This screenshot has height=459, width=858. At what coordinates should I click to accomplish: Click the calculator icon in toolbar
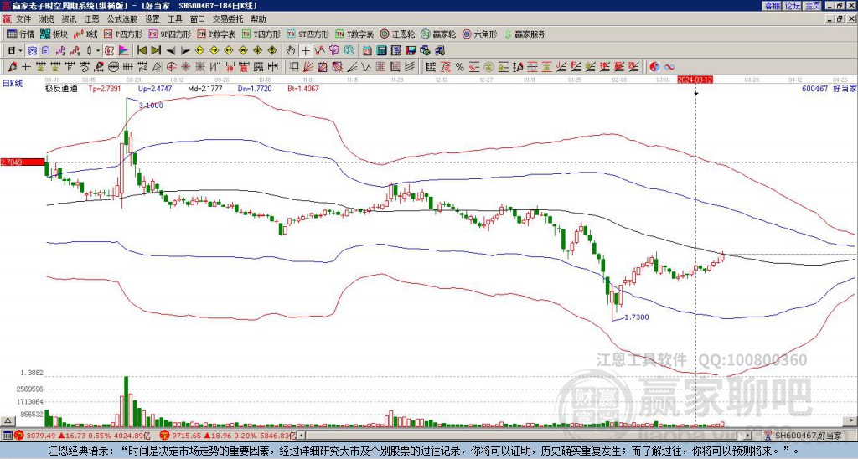381,50
